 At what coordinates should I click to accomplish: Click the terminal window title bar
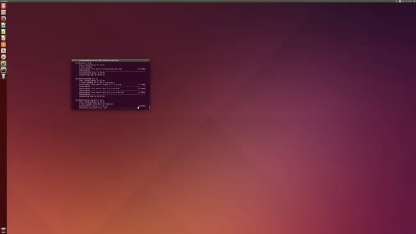click(x=111, y=60)
